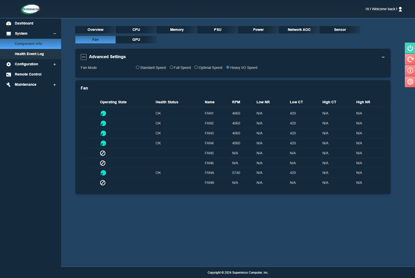Screen dimensions: 415x278
Task: Click the System menu label
Action: pos(21,34)
